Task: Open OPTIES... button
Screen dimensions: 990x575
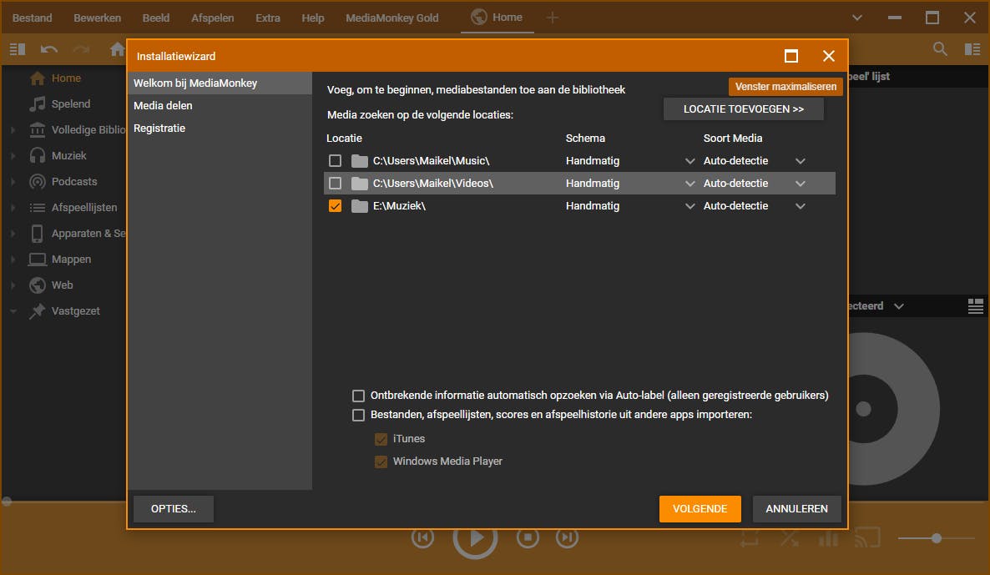Action: click(x=174, y=509)
